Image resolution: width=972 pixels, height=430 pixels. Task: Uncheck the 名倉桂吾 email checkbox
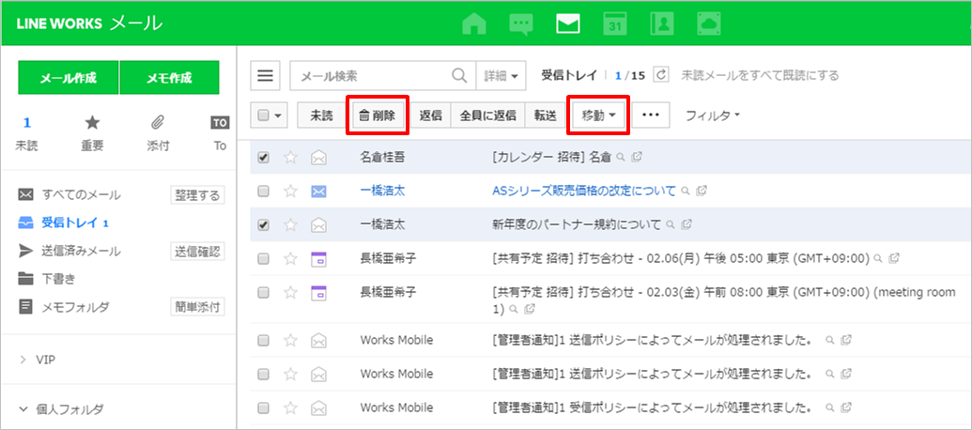tap(264, 158)
